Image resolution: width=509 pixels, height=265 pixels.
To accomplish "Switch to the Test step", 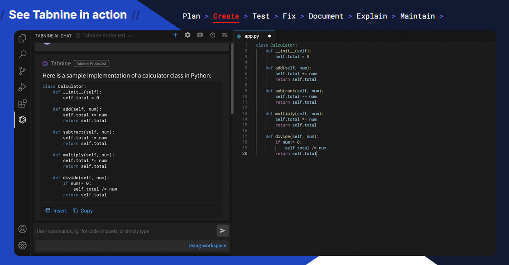I will tap(261, 16).
